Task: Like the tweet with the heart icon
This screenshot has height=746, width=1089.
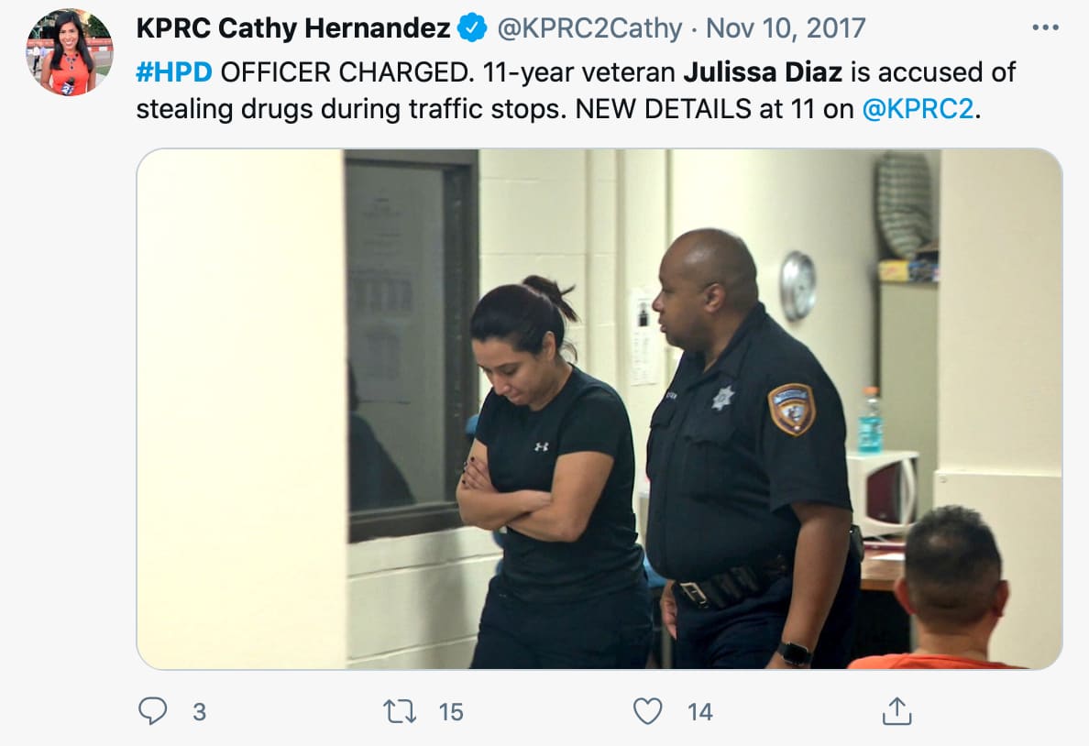Action: click(x=648, y=711)
